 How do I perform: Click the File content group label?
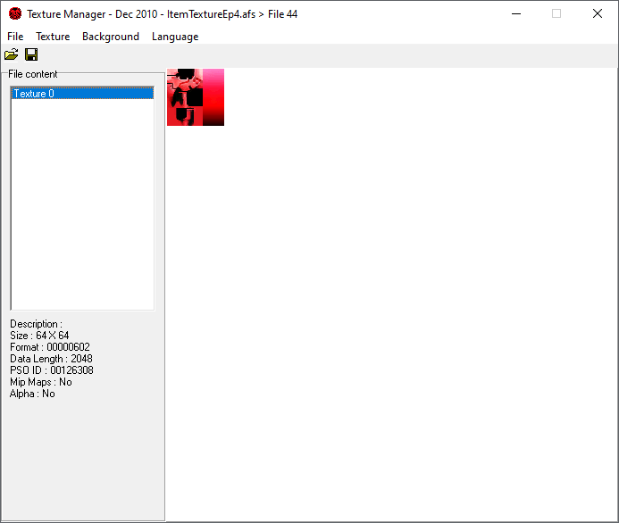tap(33, 74)
